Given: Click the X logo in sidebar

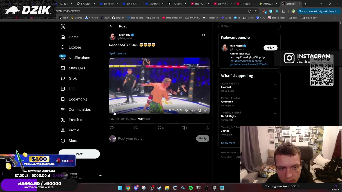Looking at the screenshot, I should 63,26.
